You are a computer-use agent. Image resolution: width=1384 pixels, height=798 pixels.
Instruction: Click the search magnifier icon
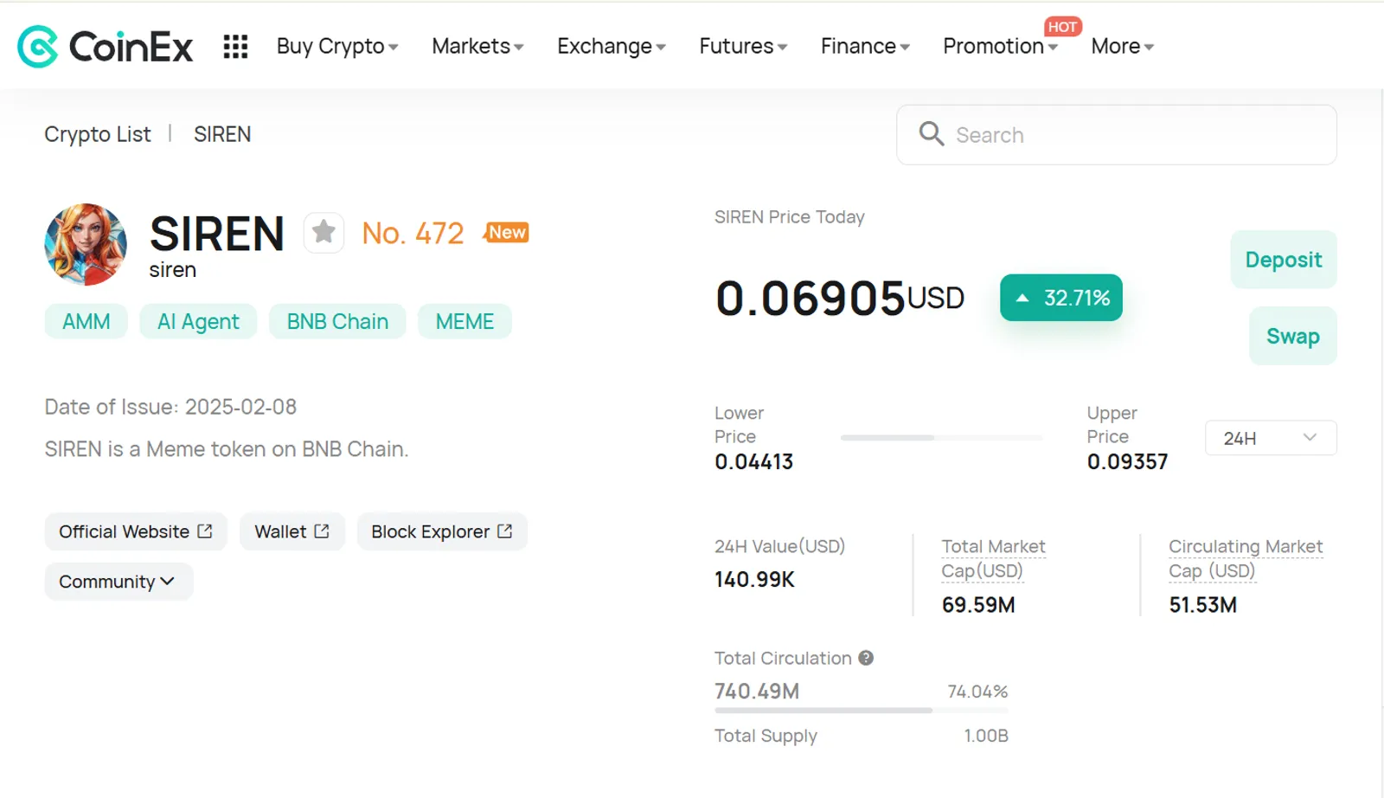tap(931, 133)
